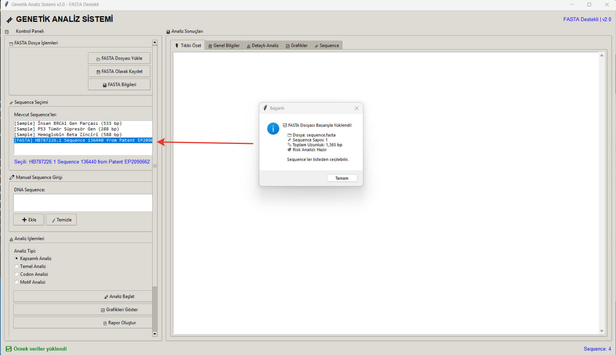The image size is (616, 355).
Task: Select Temel Analiz radio button
Action: coord(17,266)
